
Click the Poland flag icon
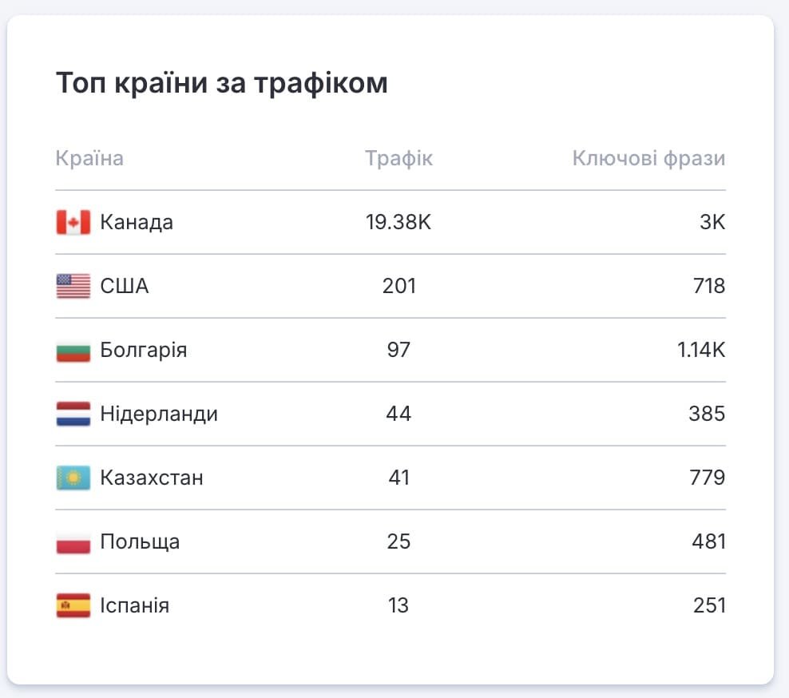coord(73,541)
